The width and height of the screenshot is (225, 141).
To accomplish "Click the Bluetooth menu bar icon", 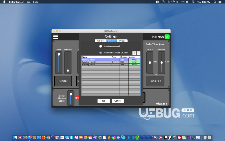I will click(168, 2).
